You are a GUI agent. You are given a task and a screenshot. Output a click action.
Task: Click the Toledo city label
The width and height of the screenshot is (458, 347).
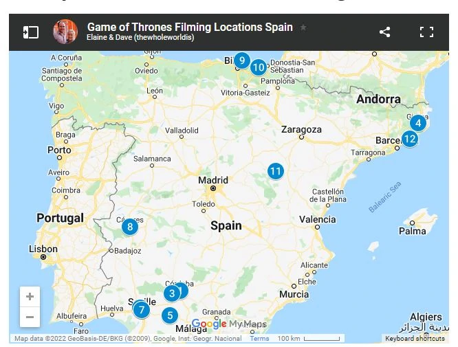point(204,204)
